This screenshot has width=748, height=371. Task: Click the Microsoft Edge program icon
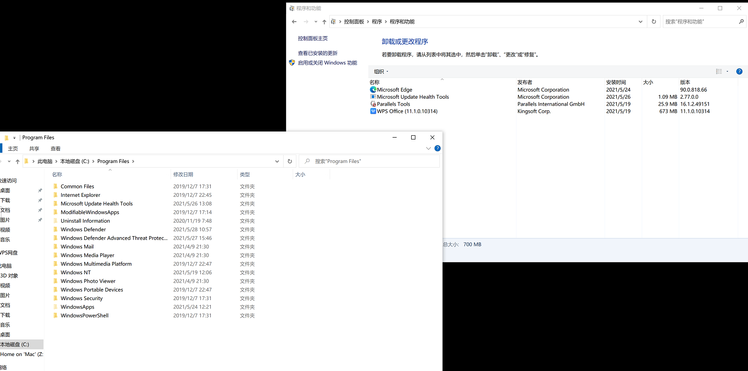coord(373,90)
